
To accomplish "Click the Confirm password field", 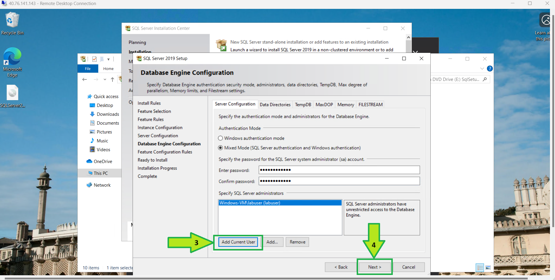I will 339,181.
